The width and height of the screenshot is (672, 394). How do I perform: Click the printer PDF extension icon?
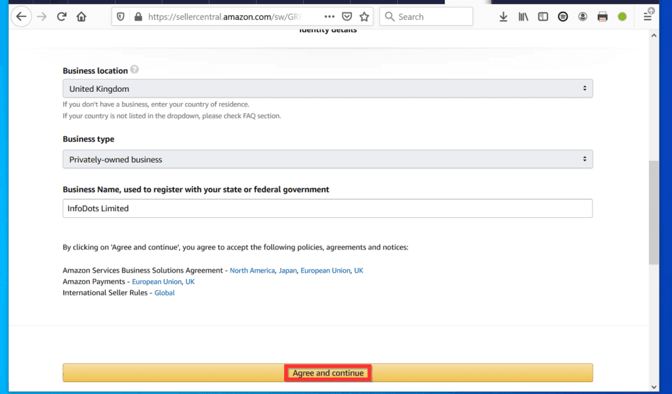point(602,16)
